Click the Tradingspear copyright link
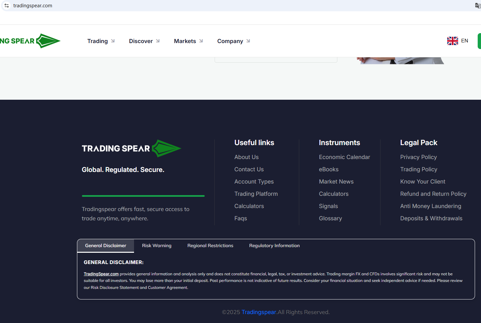Viewport: 481px width, 323px height. coord(259,312)
